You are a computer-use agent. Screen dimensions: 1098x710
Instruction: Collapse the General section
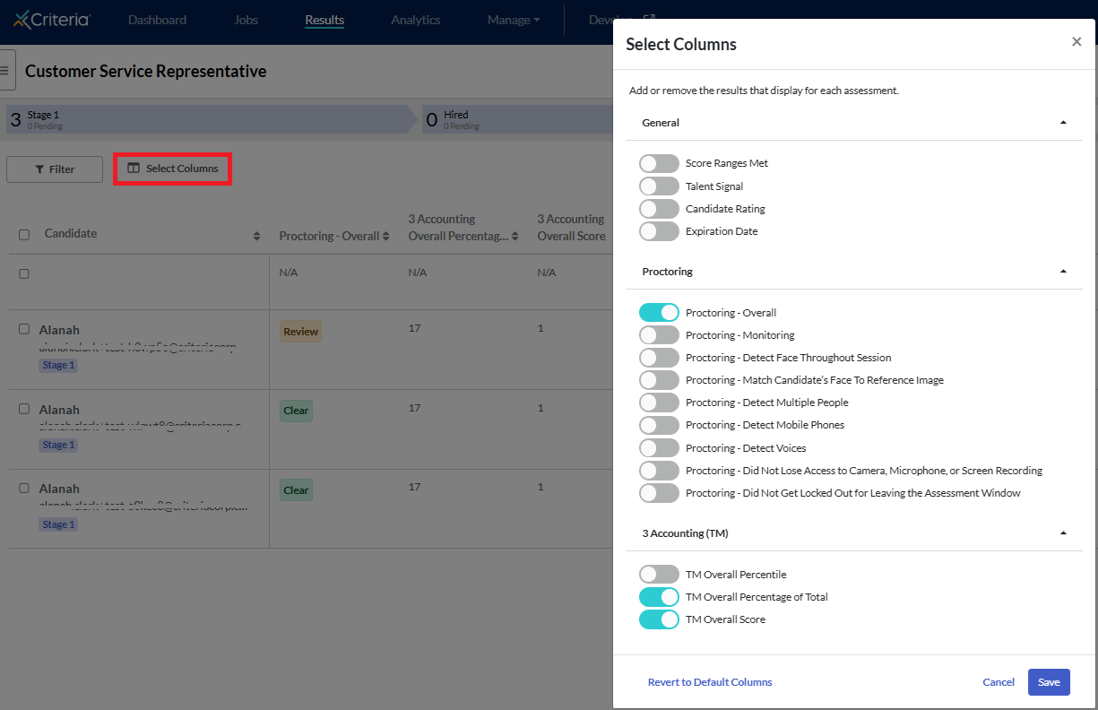(x=1063, y=123)
